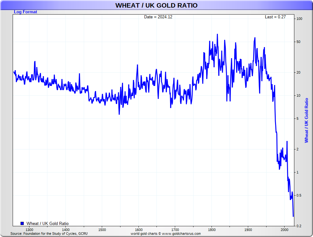This screenshot has height=237, width=313.
Task: Click the 'Date = 2024.12' readout
Action: (158, 17)
